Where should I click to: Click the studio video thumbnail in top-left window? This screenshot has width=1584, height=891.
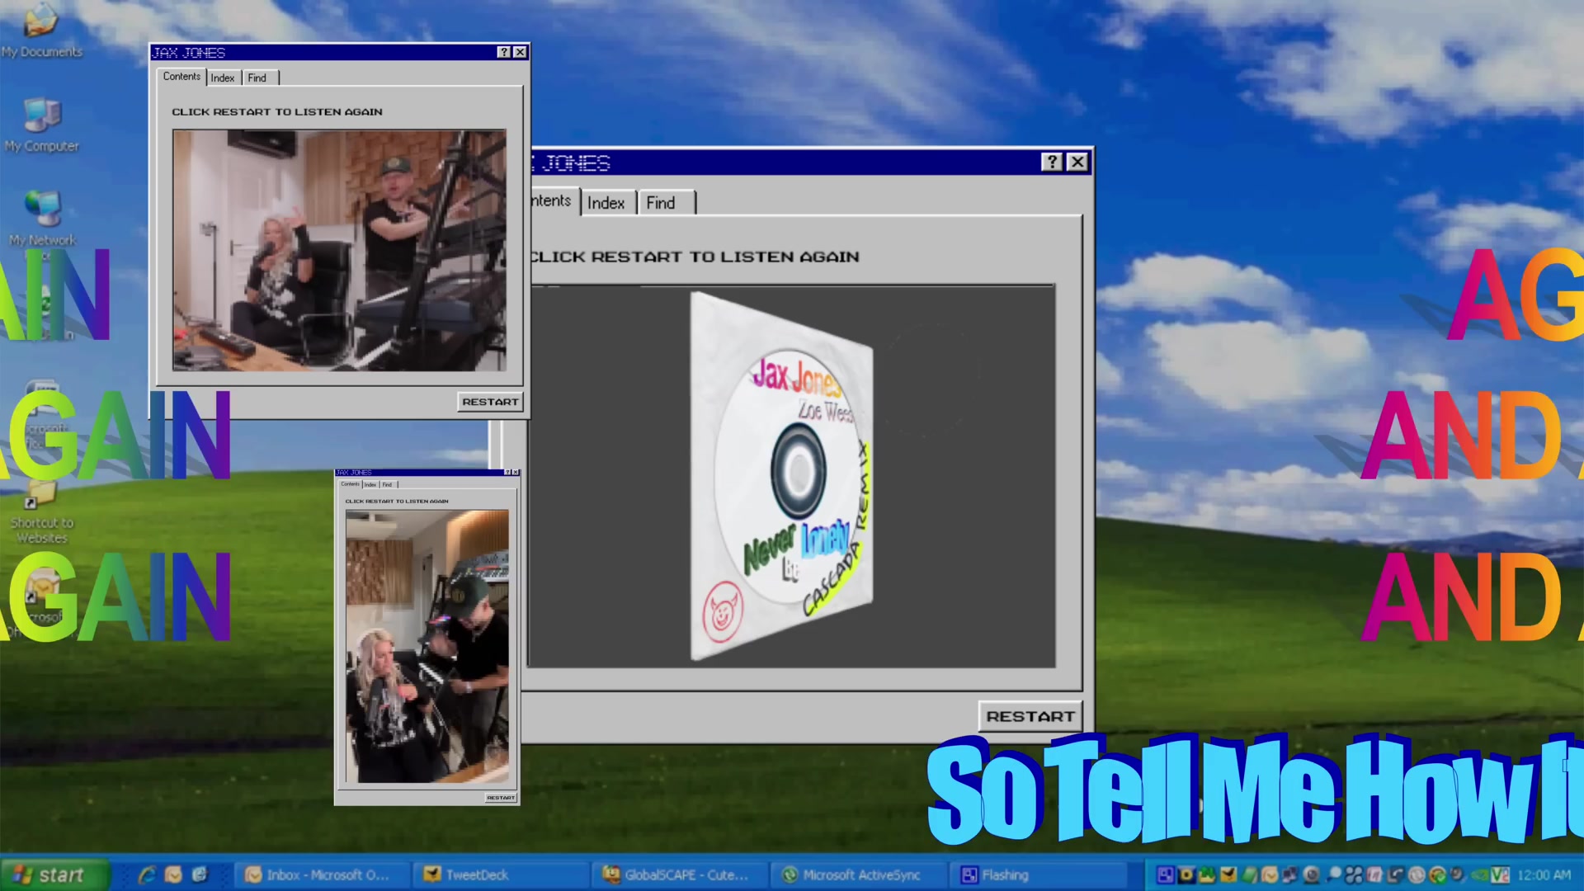click(339, 249)
